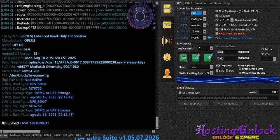Select the PROP bottom tab
280x140 pixels.
[x=57, y=136]
